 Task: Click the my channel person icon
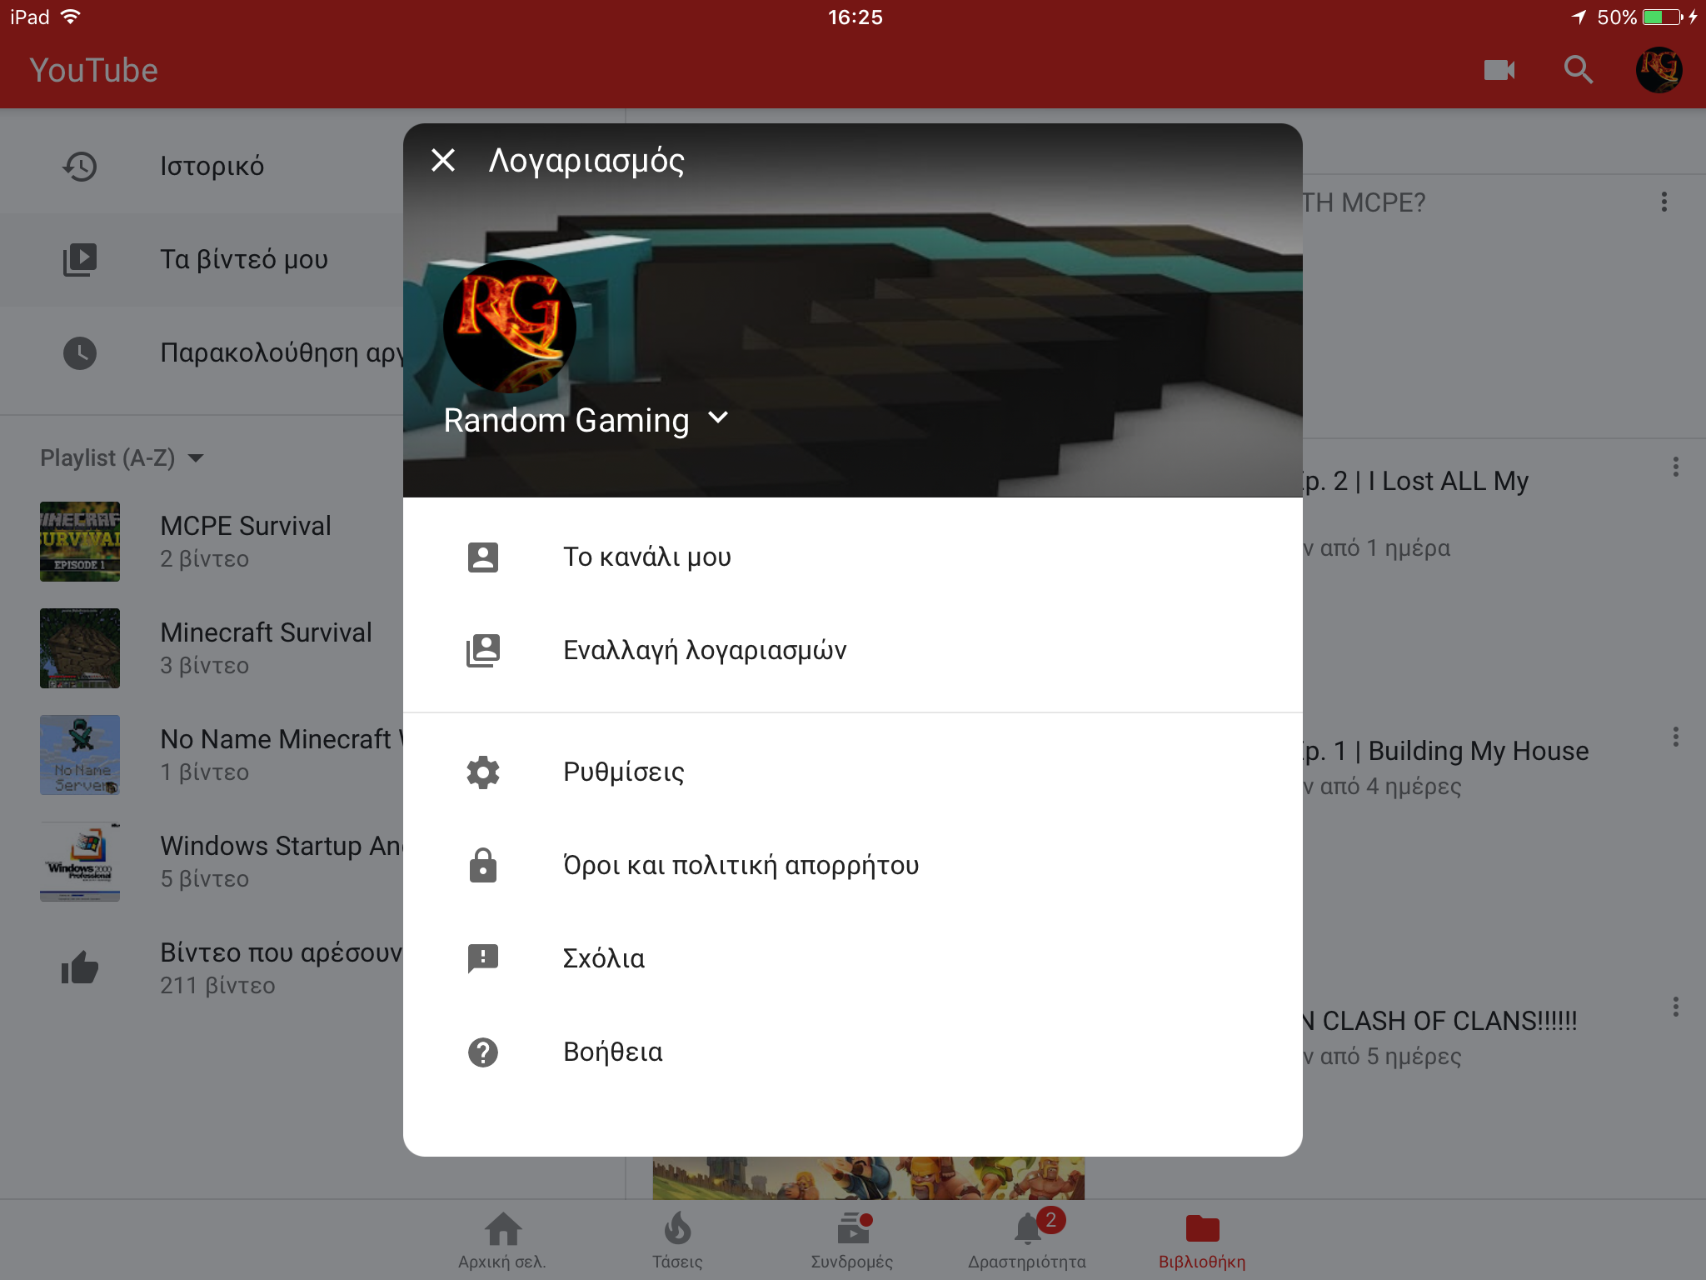tap(483, 557)
